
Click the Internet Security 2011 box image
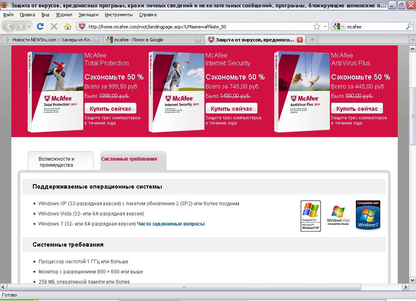click(x=176, y=92)
